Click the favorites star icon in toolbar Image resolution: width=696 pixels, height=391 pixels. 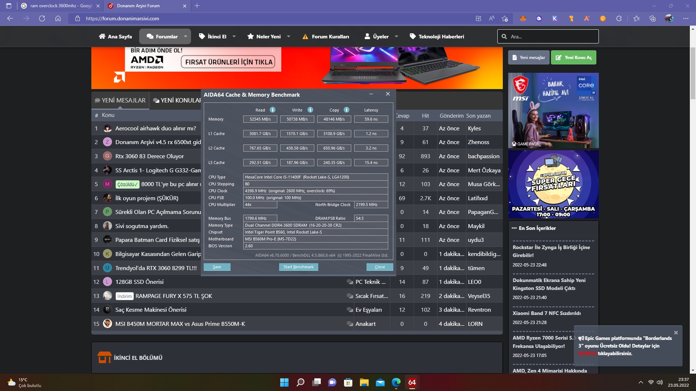636,18
